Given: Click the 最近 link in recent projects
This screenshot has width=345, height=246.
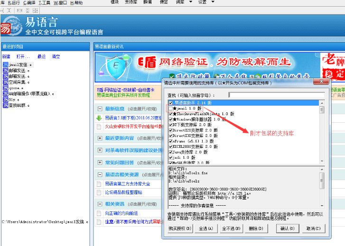Looking at the screenshot, I should pyautogui.click(x=41, y=56).
